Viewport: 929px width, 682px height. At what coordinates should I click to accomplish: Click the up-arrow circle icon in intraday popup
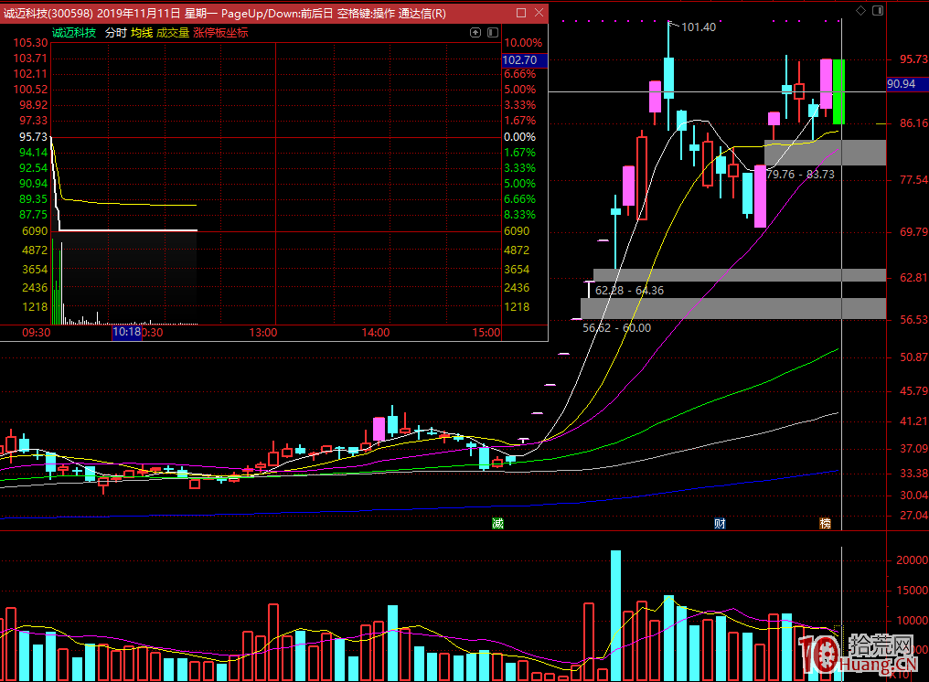point(475,32)
